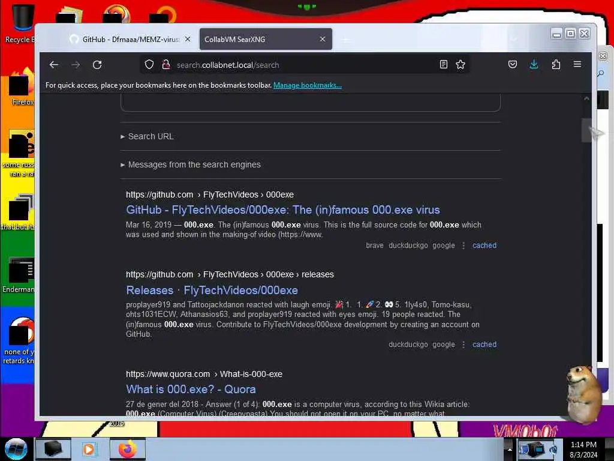Close the CollabVM SearXNG tab
The image size is (614, 461).
(x=322, y=39)
